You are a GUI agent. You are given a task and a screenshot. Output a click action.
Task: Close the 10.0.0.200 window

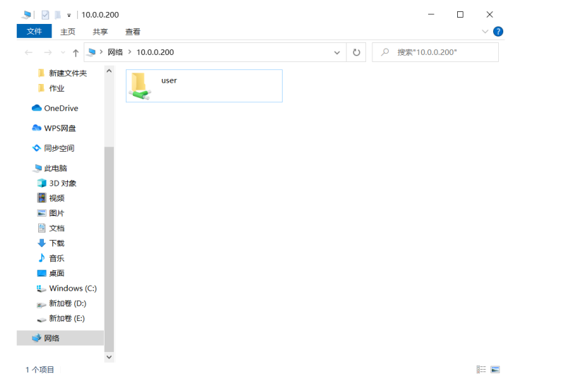490,14
